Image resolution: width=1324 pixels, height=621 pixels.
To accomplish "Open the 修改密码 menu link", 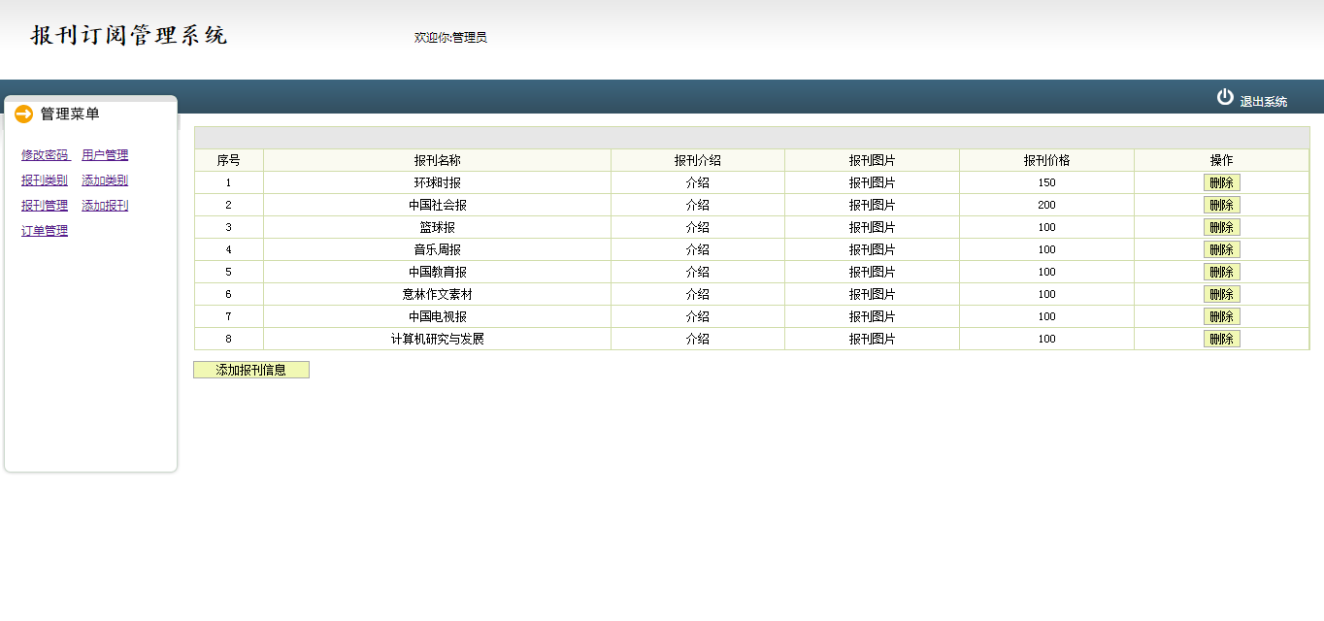I will (46, 155).
